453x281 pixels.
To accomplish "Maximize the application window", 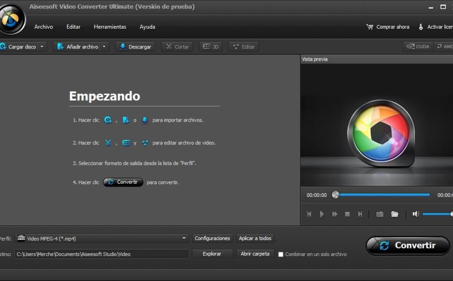I will [443, 7].
